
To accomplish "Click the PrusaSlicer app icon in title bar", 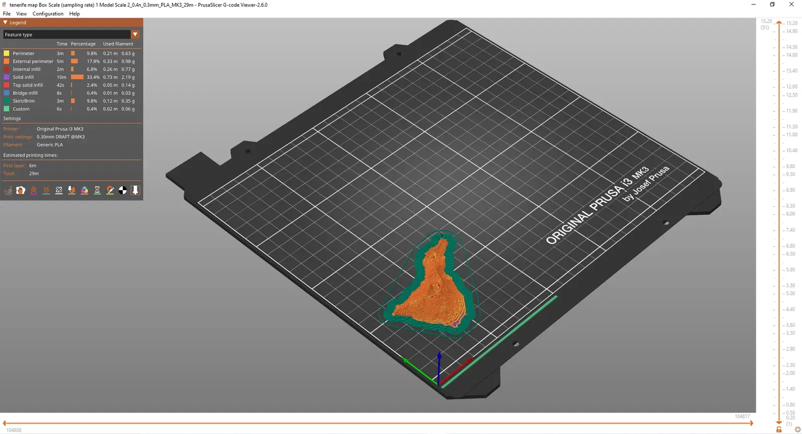I will click(x=5, y=5).
